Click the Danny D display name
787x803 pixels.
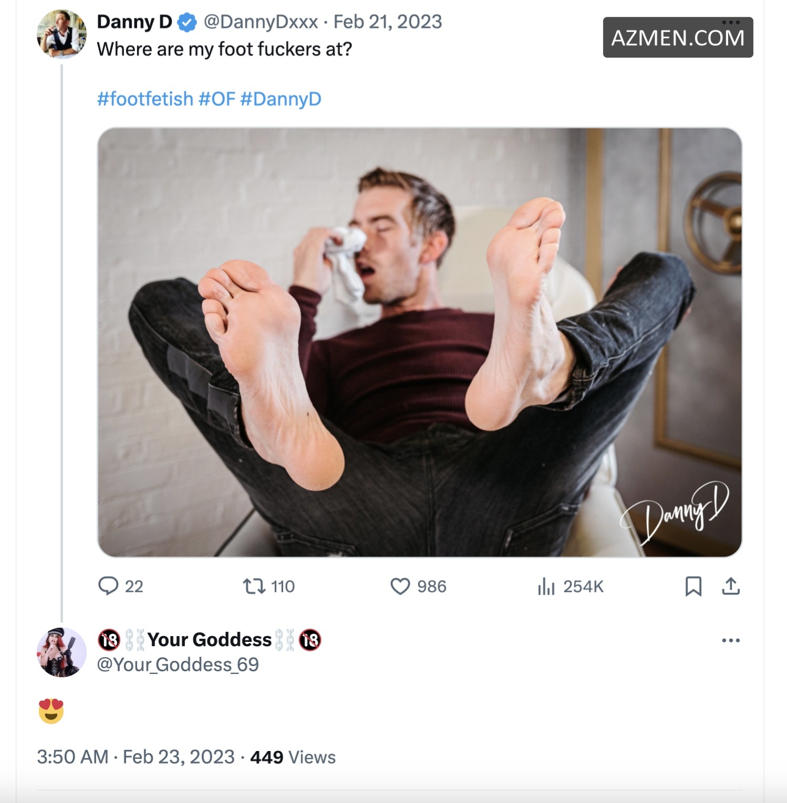click(x=134, y=22)
